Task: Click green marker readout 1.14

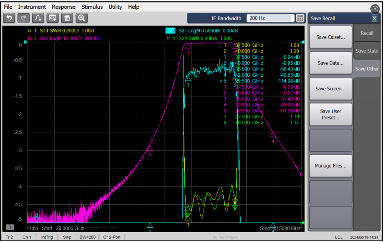Action: pos(294,123)
